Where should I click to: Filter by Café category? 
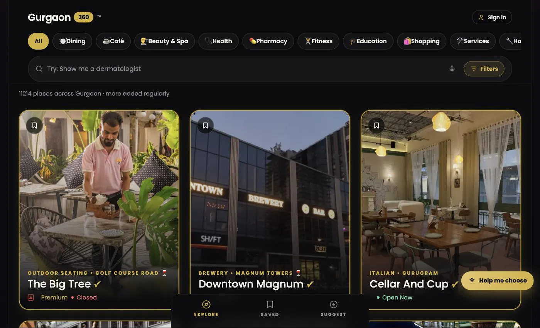(113, 41)
